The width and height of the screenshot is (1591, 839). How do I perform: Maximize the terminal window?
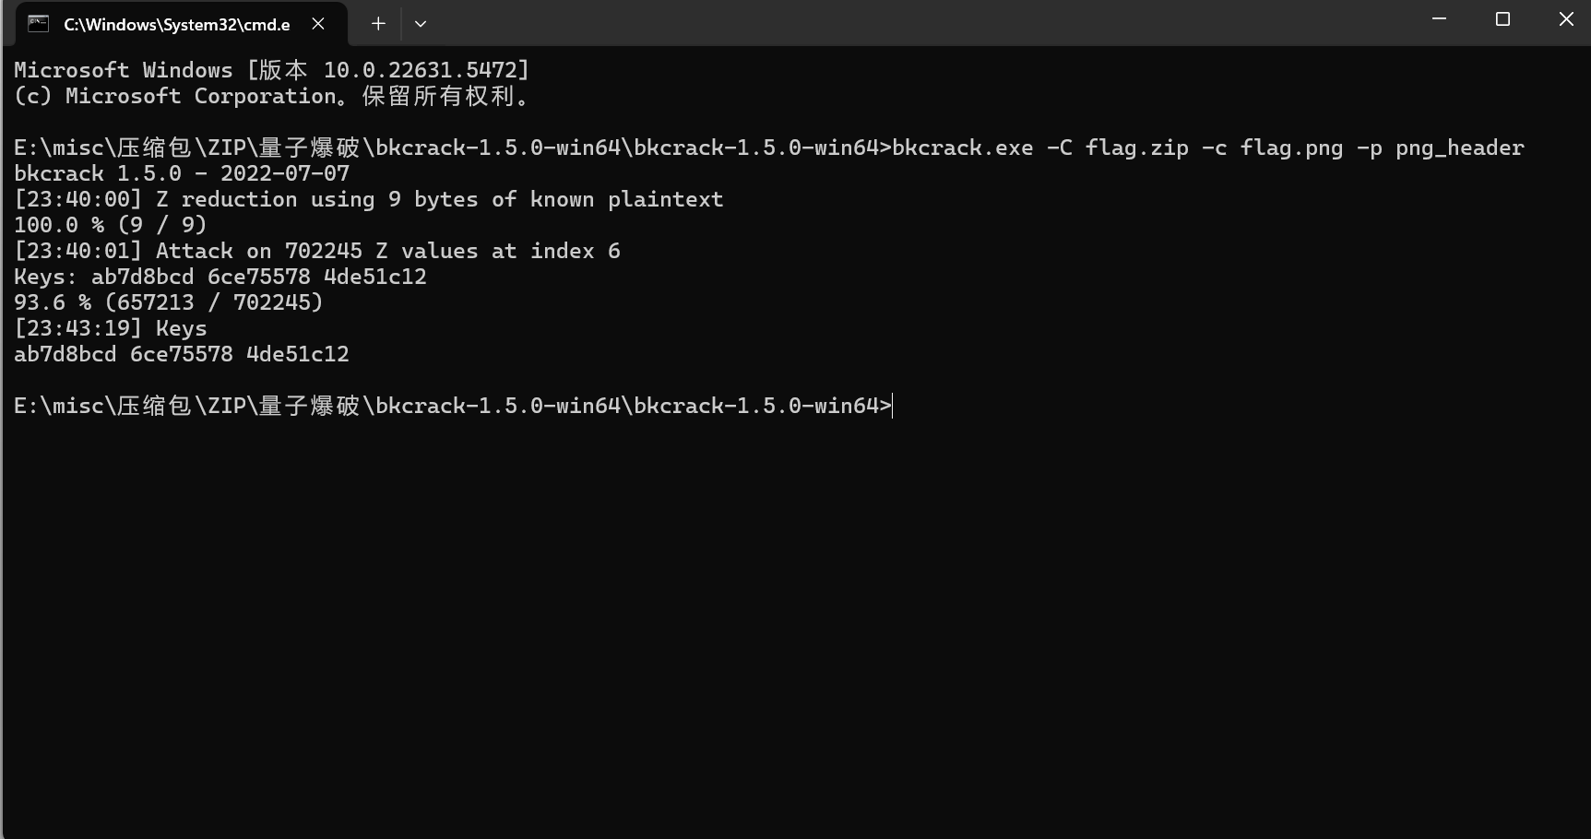tap(1502, 19)
